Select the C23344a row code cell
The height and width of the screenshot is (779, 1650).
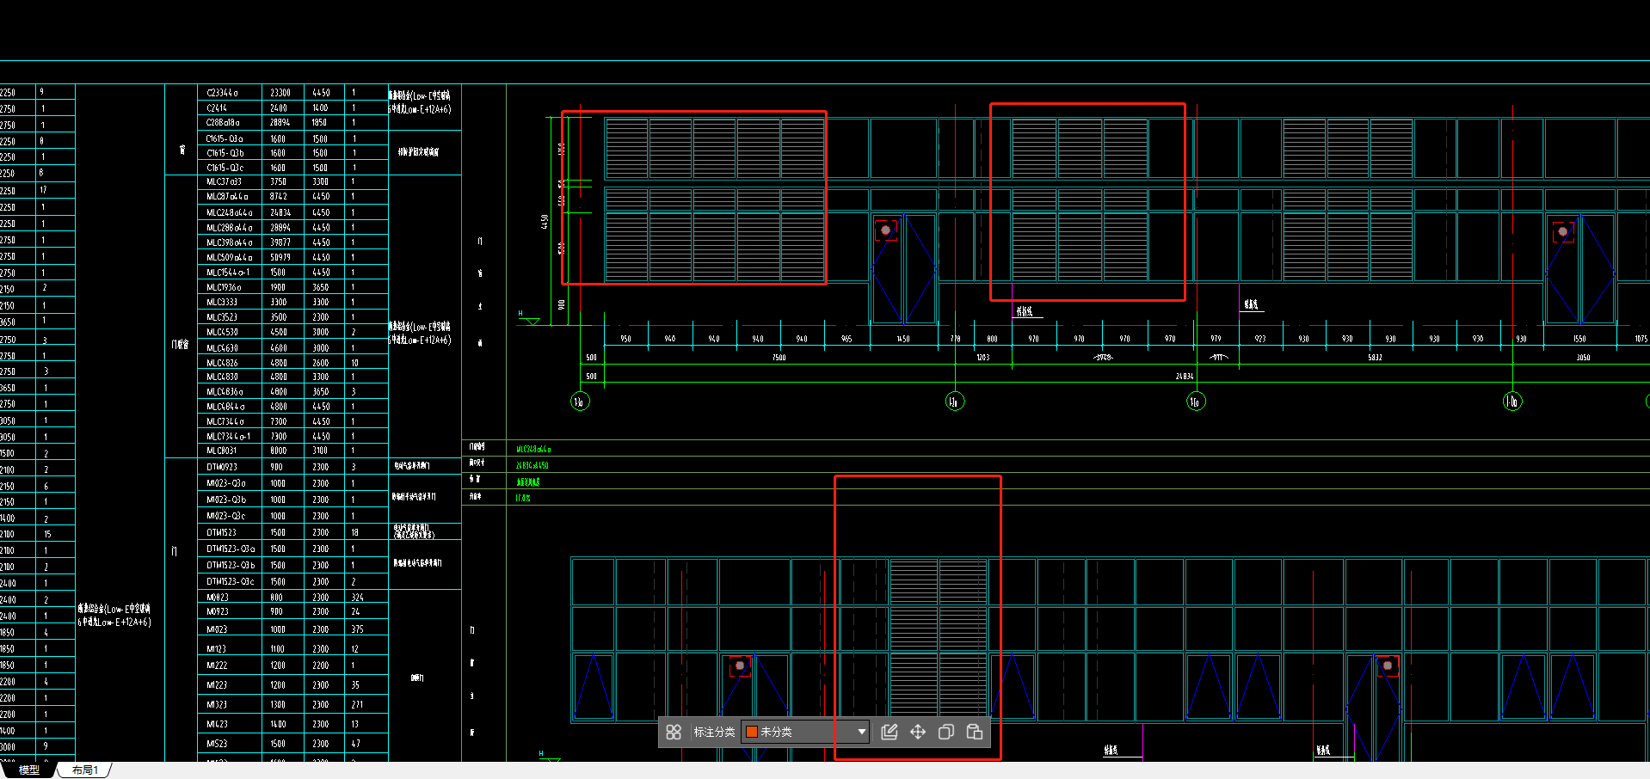click(222, 93)
